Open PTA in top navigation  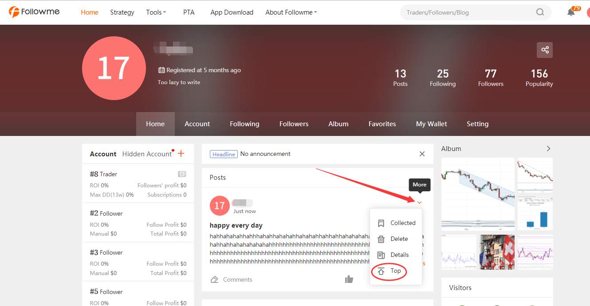tap(189, 12)
